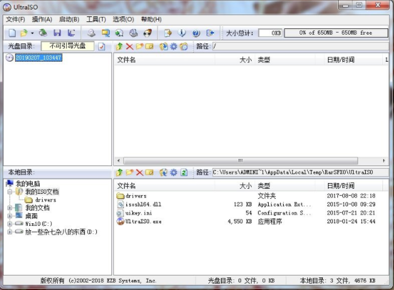Open help with the question mark icon
Viewport: 394px width, 290px height.
196,33
